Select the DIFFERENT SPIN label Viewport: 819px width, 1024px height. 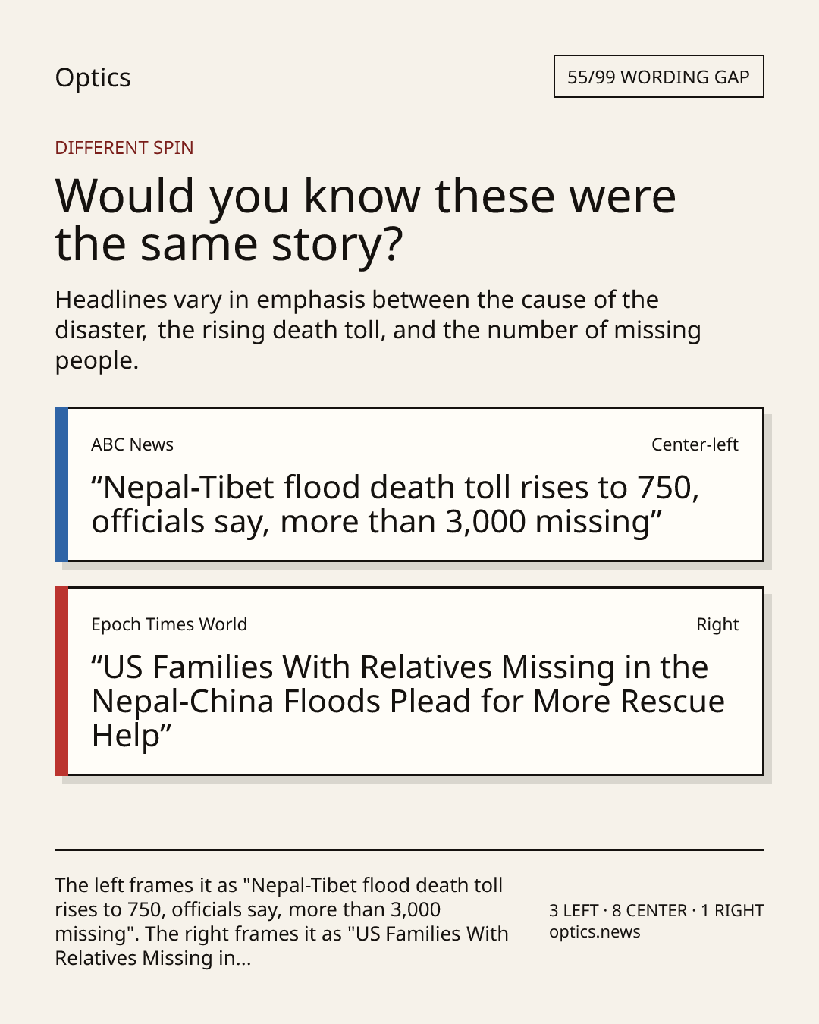click(124, 148)
